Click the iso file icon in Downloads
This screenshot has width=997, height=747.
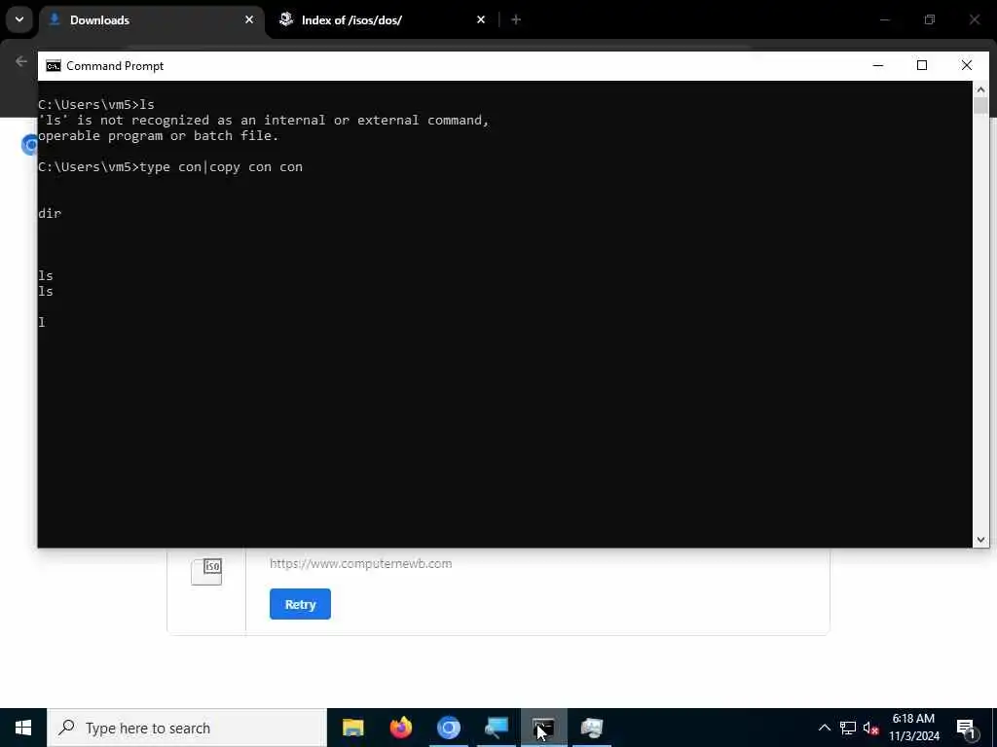click(206, 572)
